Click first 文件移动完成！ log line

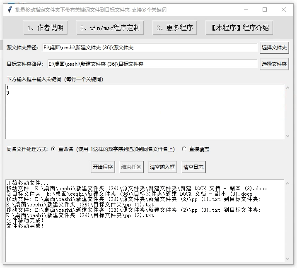coord(25,220)
